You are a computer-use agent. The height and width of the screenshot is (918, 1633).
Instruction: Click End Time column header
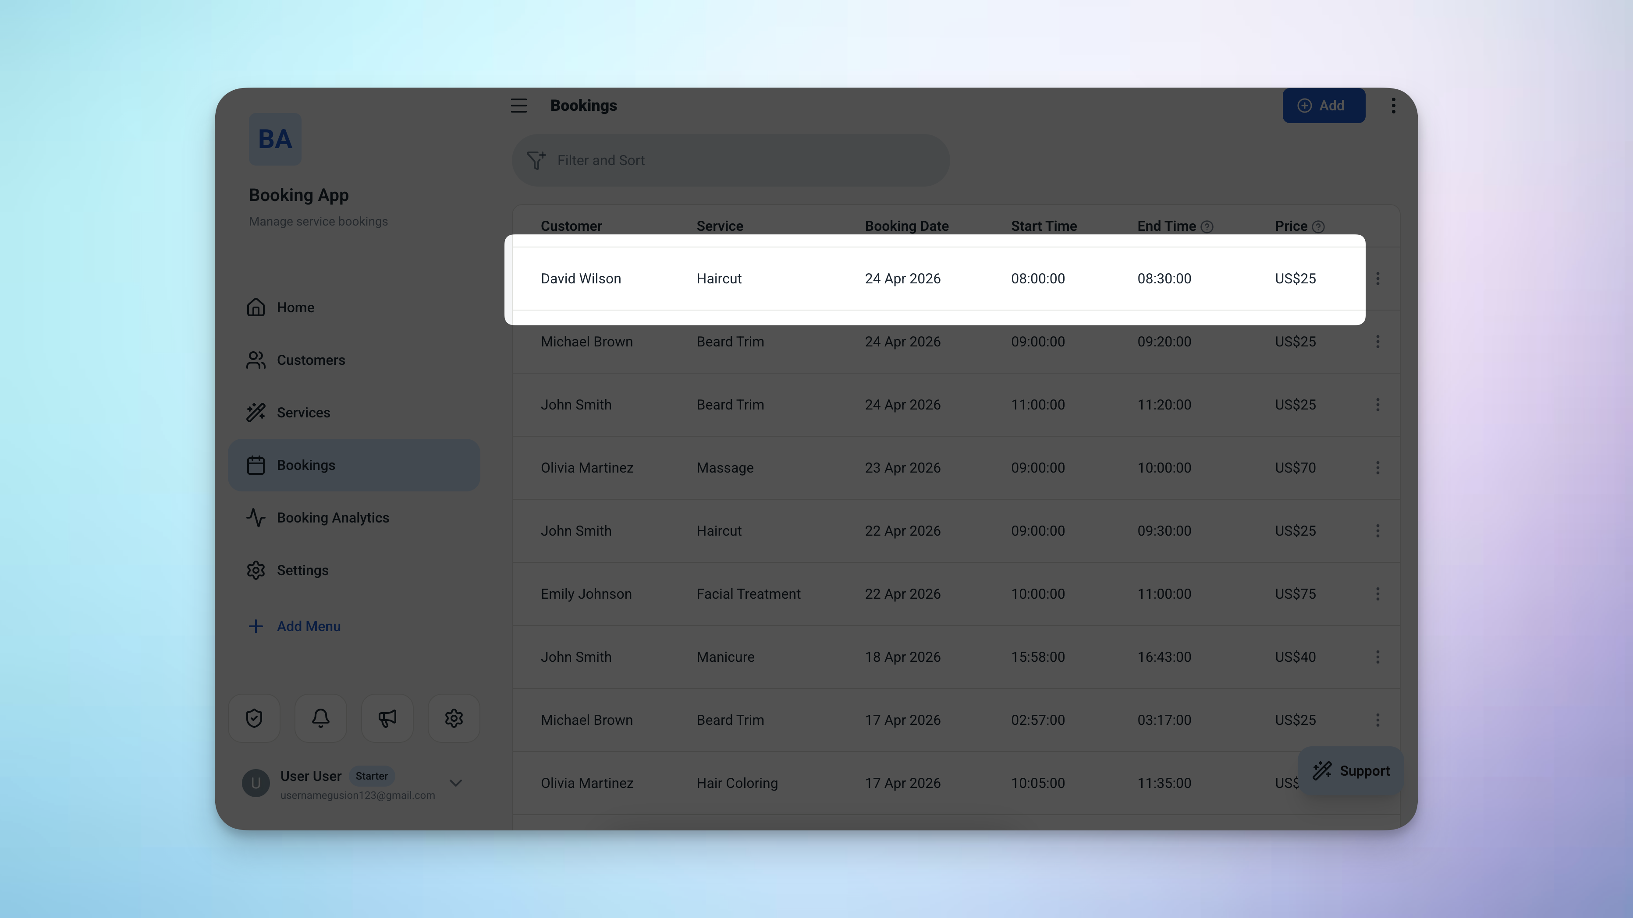click(1166, 226)
